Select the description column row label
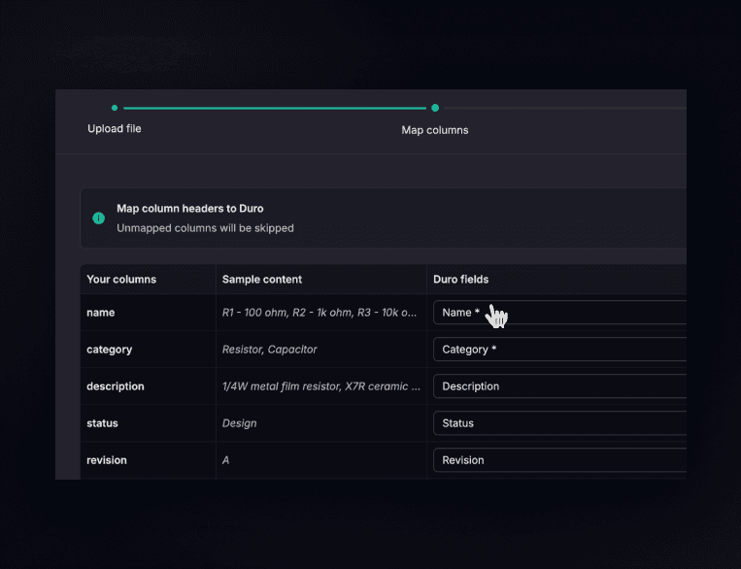The image size is (741, 569). tap(116, 386)
